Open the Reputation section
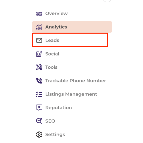The height and width of the screenshot is (143, 143). (59, 108)
